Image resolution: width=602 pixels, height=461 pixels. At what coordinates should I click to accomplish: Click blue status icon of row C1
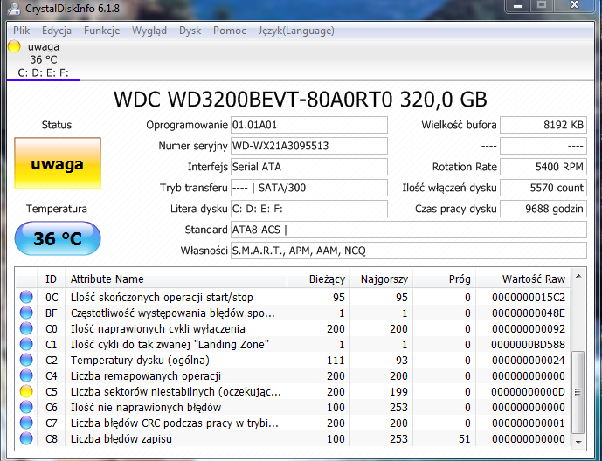tap(26, 344)
